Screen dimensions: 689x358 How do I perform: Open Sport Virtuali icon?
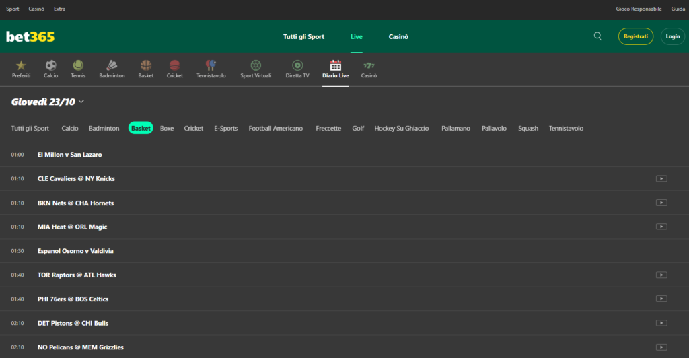(256, 66)
